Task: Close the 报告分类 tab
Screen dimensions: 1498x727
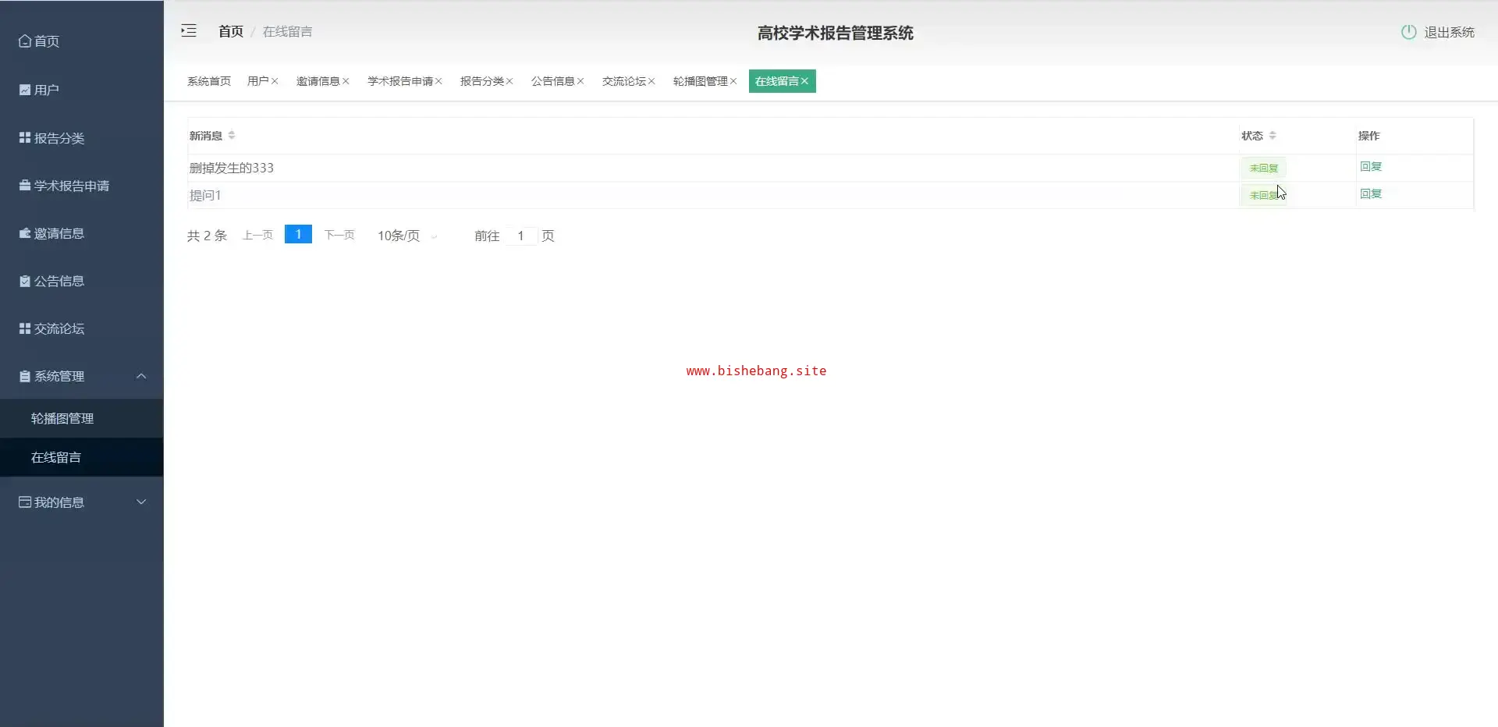Action: click(x=509, y=81)
